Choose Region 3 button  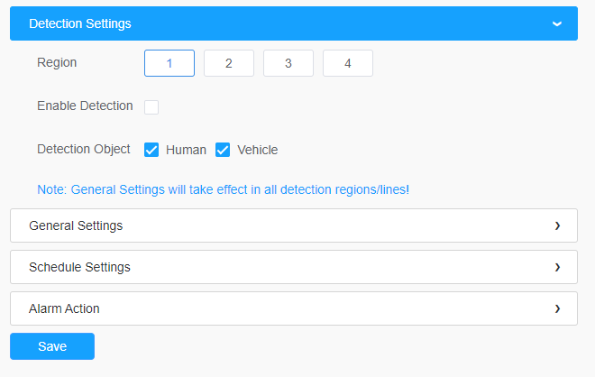(288, 63)
